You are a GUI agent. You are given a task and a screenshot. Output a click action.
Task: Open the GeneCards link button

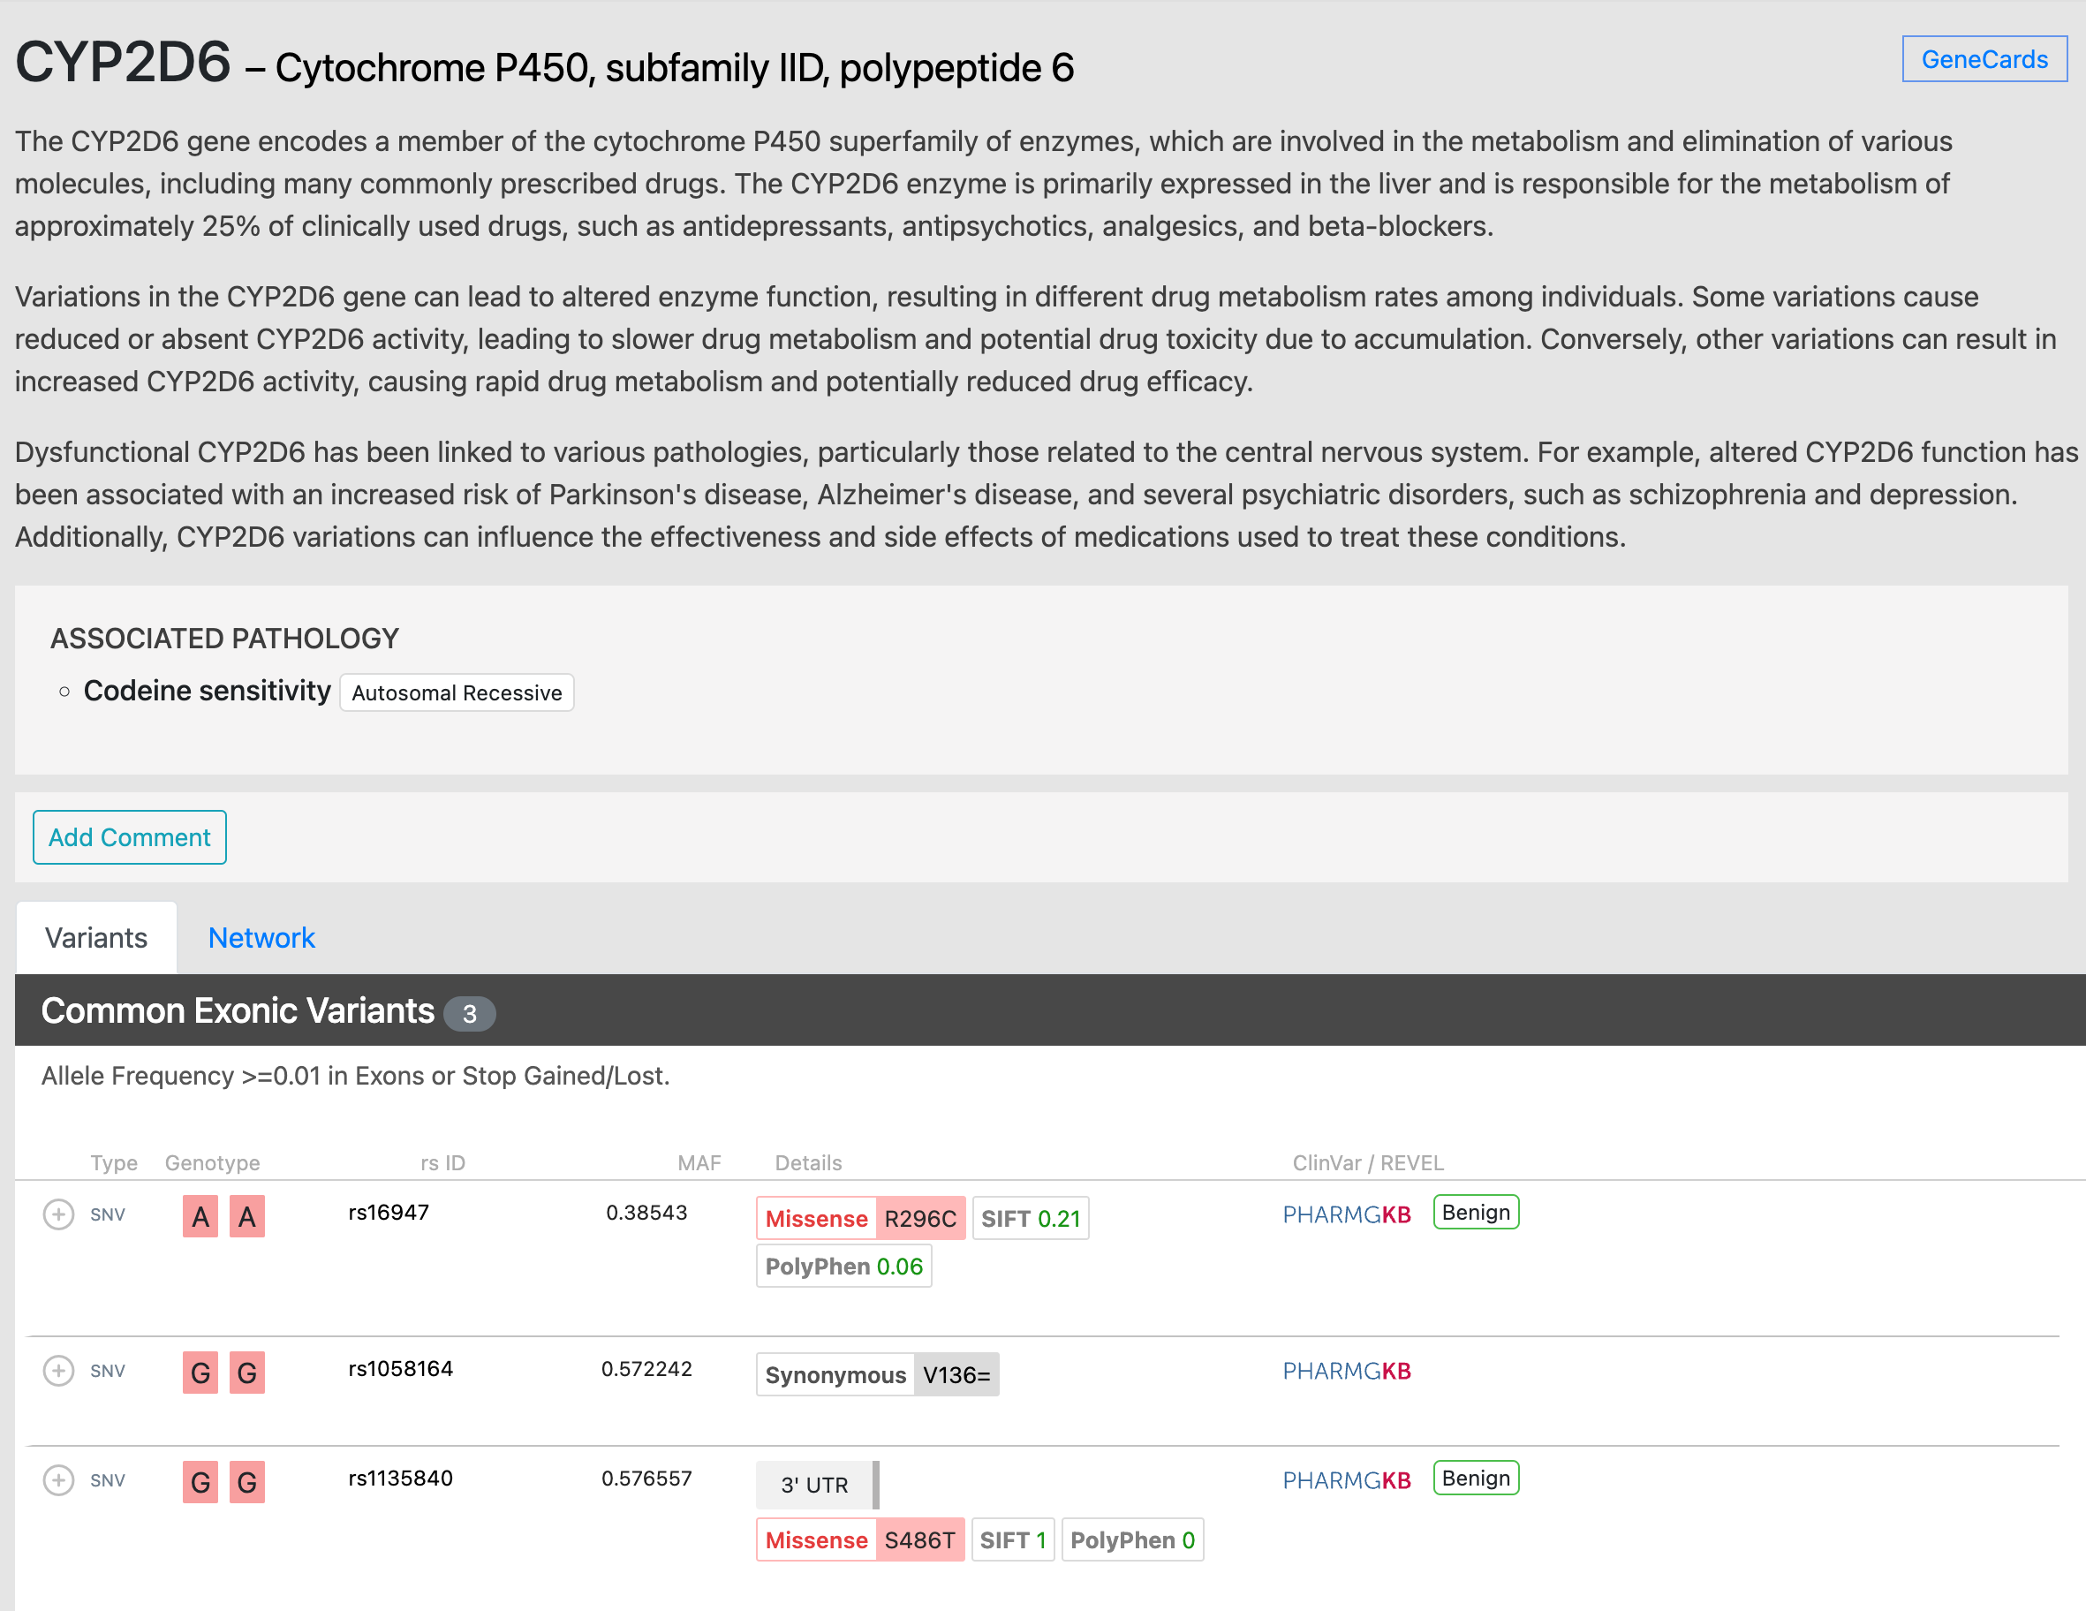point(1984,59)
